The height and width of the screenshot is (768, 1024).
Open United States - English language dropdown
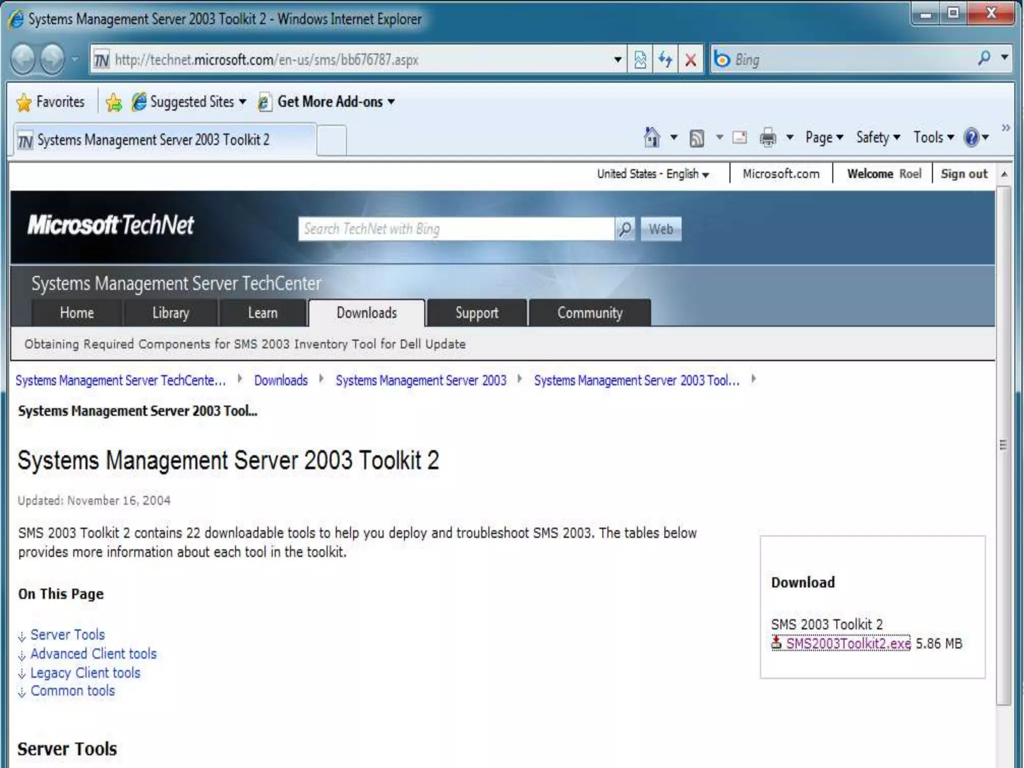(x=653, y=174)
